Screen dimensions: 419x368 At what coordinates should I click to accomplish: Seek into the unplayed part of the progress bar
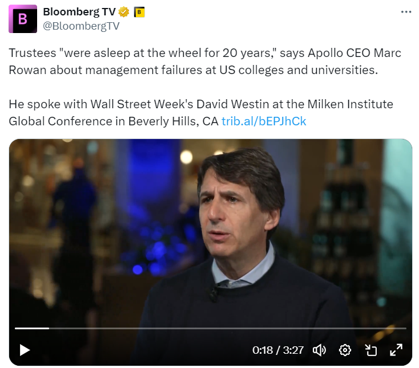click(x=228, y=328)
